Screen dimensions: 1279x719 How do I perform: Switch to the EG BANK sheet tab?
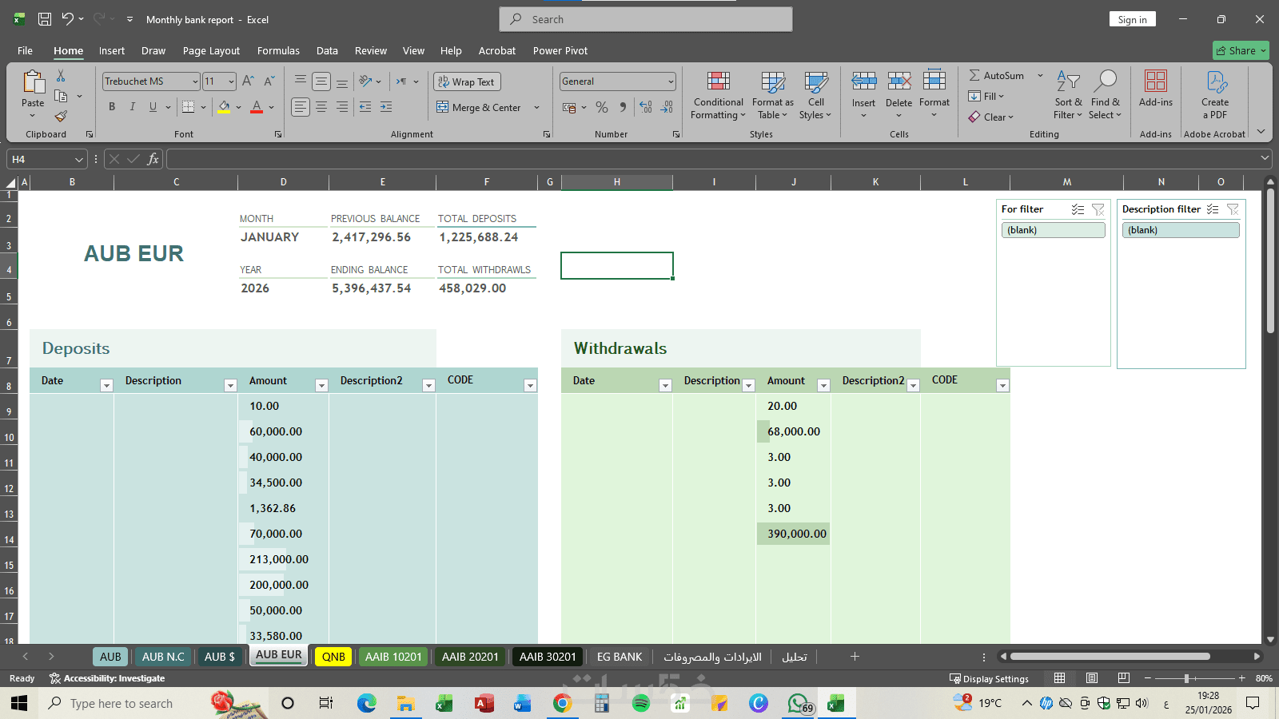620,657
